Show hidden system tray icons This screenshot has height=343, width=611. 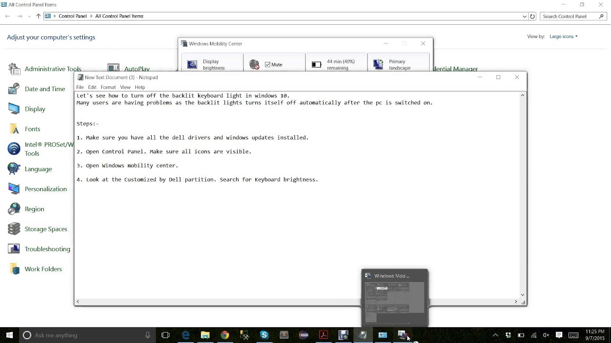click(495, 335)
